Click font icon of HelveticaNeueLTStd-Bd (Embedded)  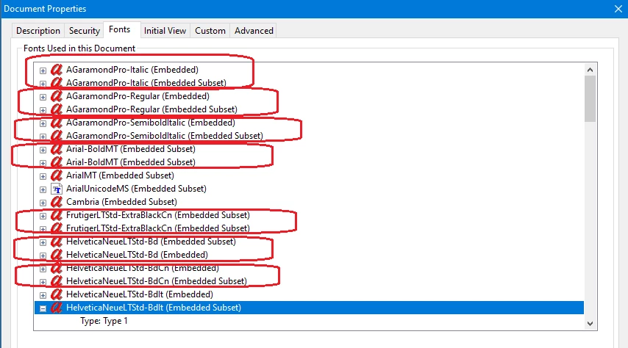click(57, 255)
